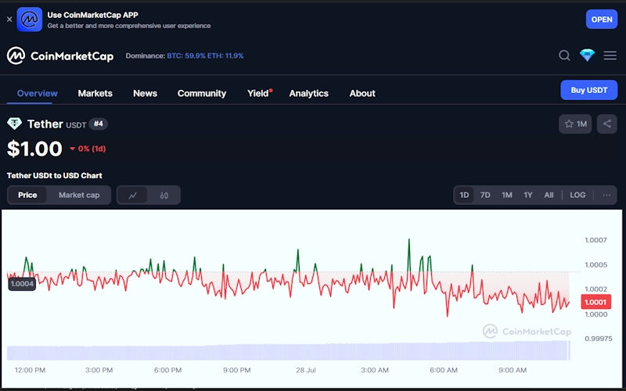
Task: Click the 1.0007 price axis label
Action: pyautogui.click(x=595, y=240)
